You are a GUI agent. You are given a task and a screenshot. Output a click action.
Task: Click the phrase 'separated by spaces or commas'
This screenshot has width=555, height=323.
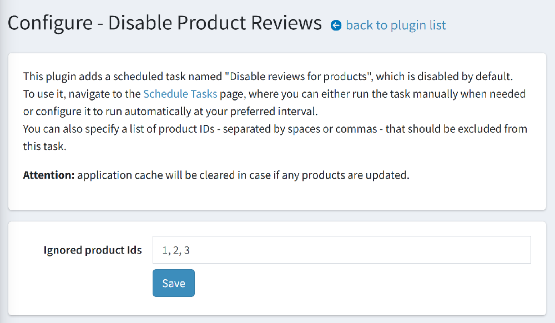(300, 129)
